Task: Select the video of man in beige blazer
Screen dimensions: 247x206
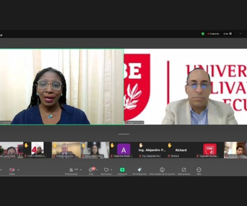Action: pos(186,87)
